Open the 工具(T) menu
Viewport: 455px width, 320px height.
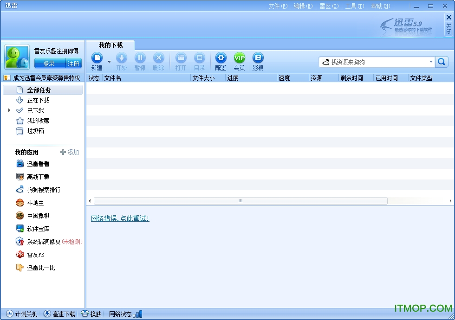pyautogui.click(x=355, y=6)
